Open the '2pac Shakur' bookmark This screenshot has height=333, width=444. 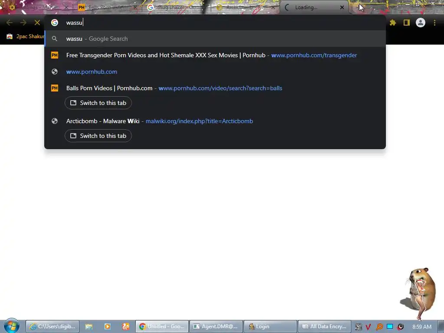pos(26,36)
